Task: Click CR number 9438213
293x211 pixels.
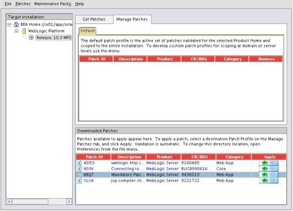Action: point(190,175)
